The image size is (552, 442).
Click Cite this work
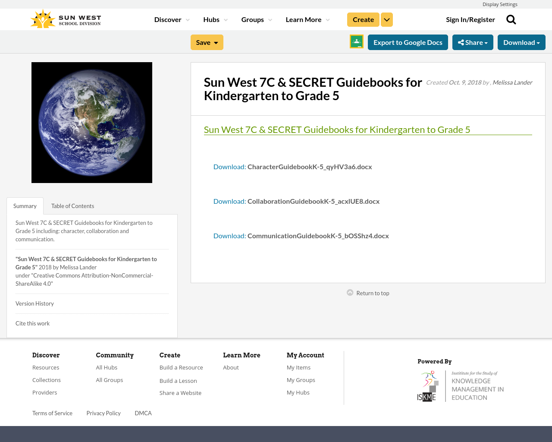(32, 323)
